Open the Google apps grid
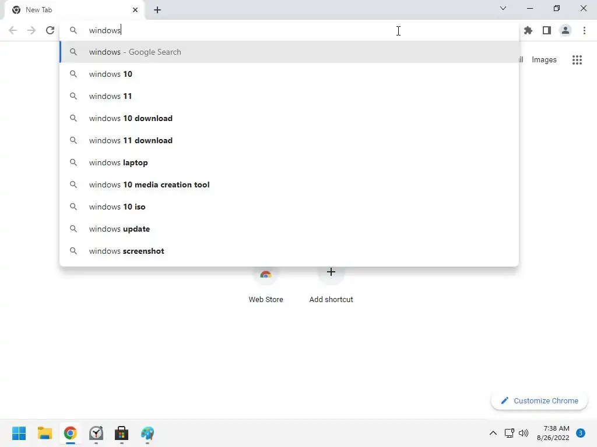Image resolution: width=597 pixels, height=447 pixels. click(577, 60)
